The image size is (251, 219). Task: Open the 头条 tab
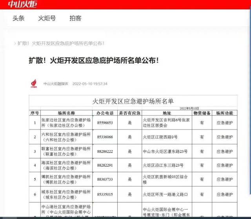coord(18,18)
